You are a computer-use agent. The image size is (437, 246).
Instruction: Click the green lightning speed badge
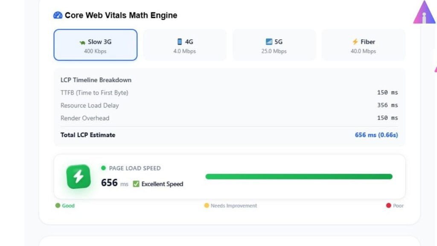pyautogui.click(x=79, y=176)
